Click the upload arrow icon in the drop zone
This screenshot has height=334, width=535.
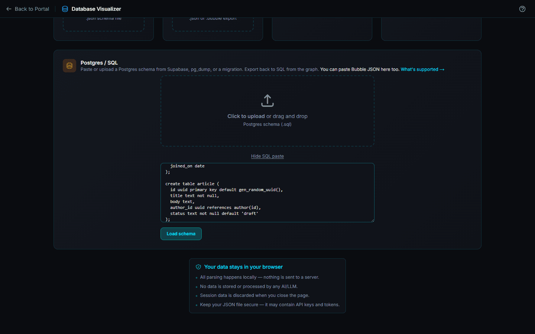267,101
